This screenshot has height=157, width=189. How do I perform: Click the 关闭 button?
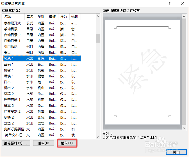[176, 152]
